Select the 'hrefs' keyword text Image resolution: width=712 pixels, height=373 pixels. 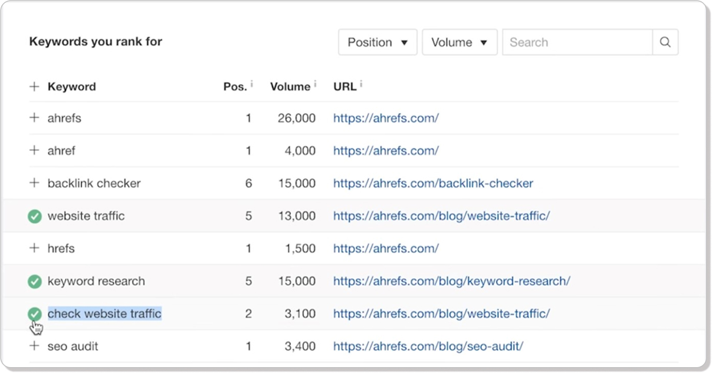point(61,248)
